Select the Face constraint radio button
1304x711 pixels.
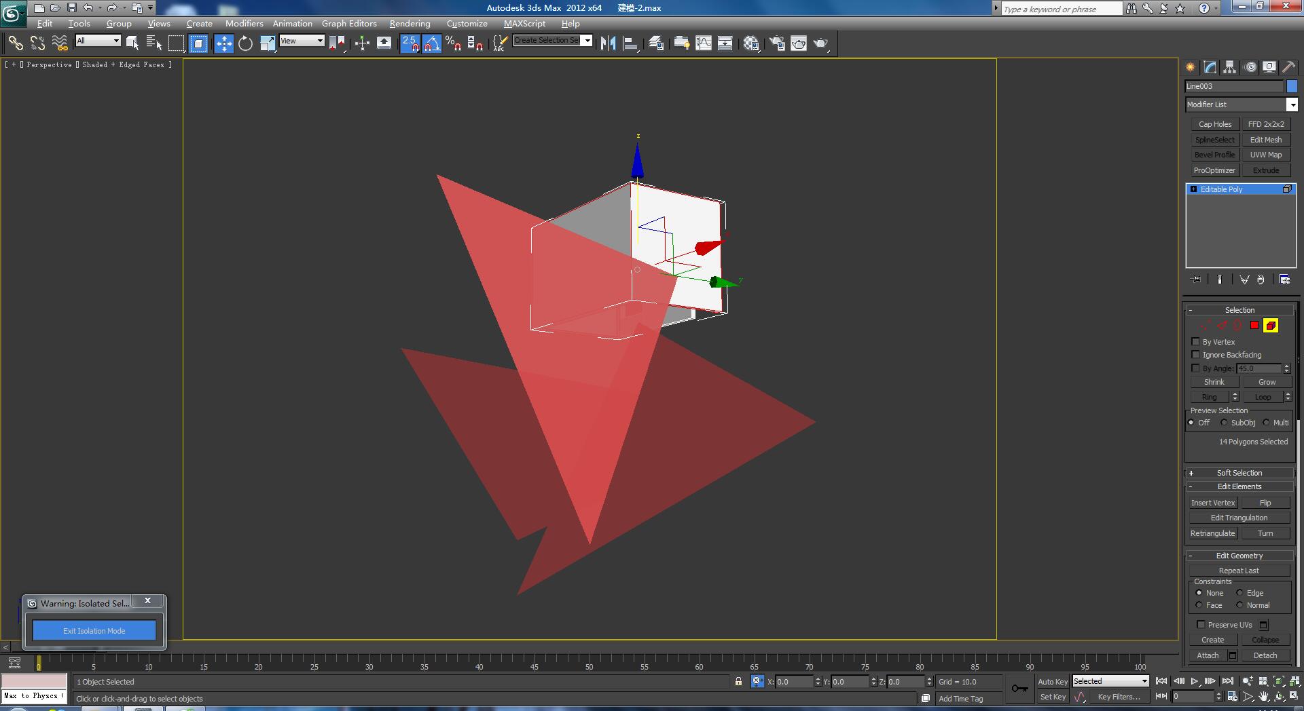1199,605
